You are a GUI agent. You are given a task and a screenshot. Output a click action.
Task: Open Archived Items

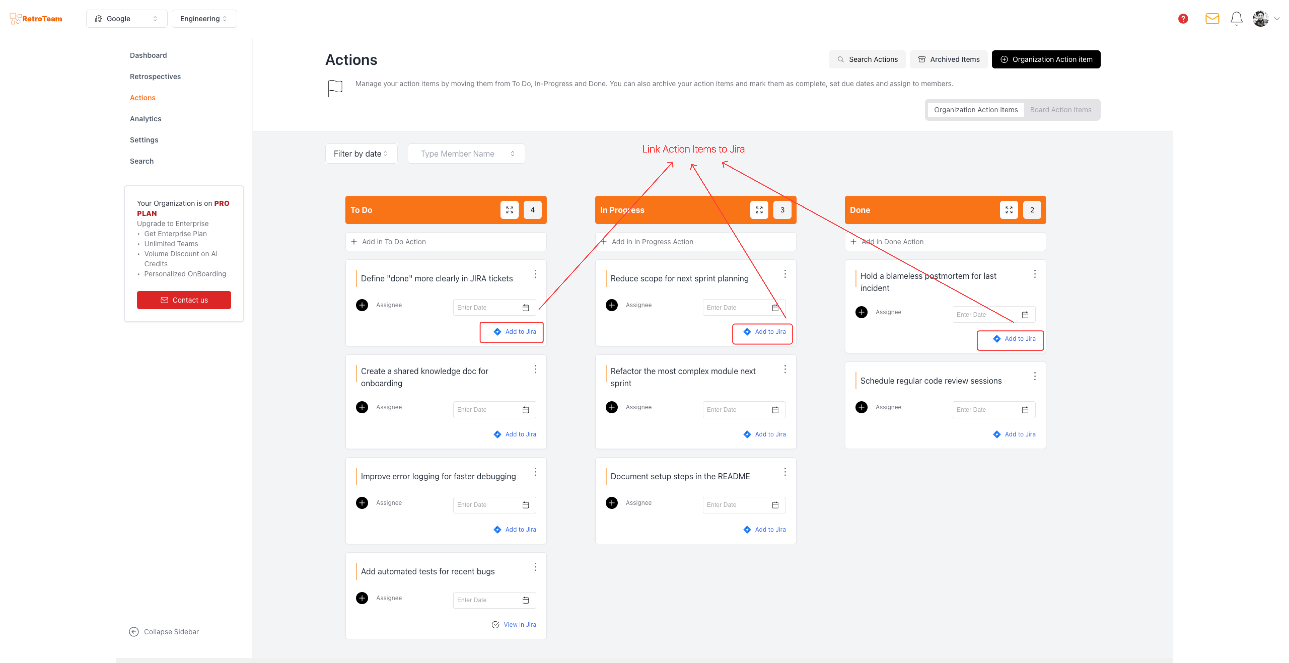[949, 60]
